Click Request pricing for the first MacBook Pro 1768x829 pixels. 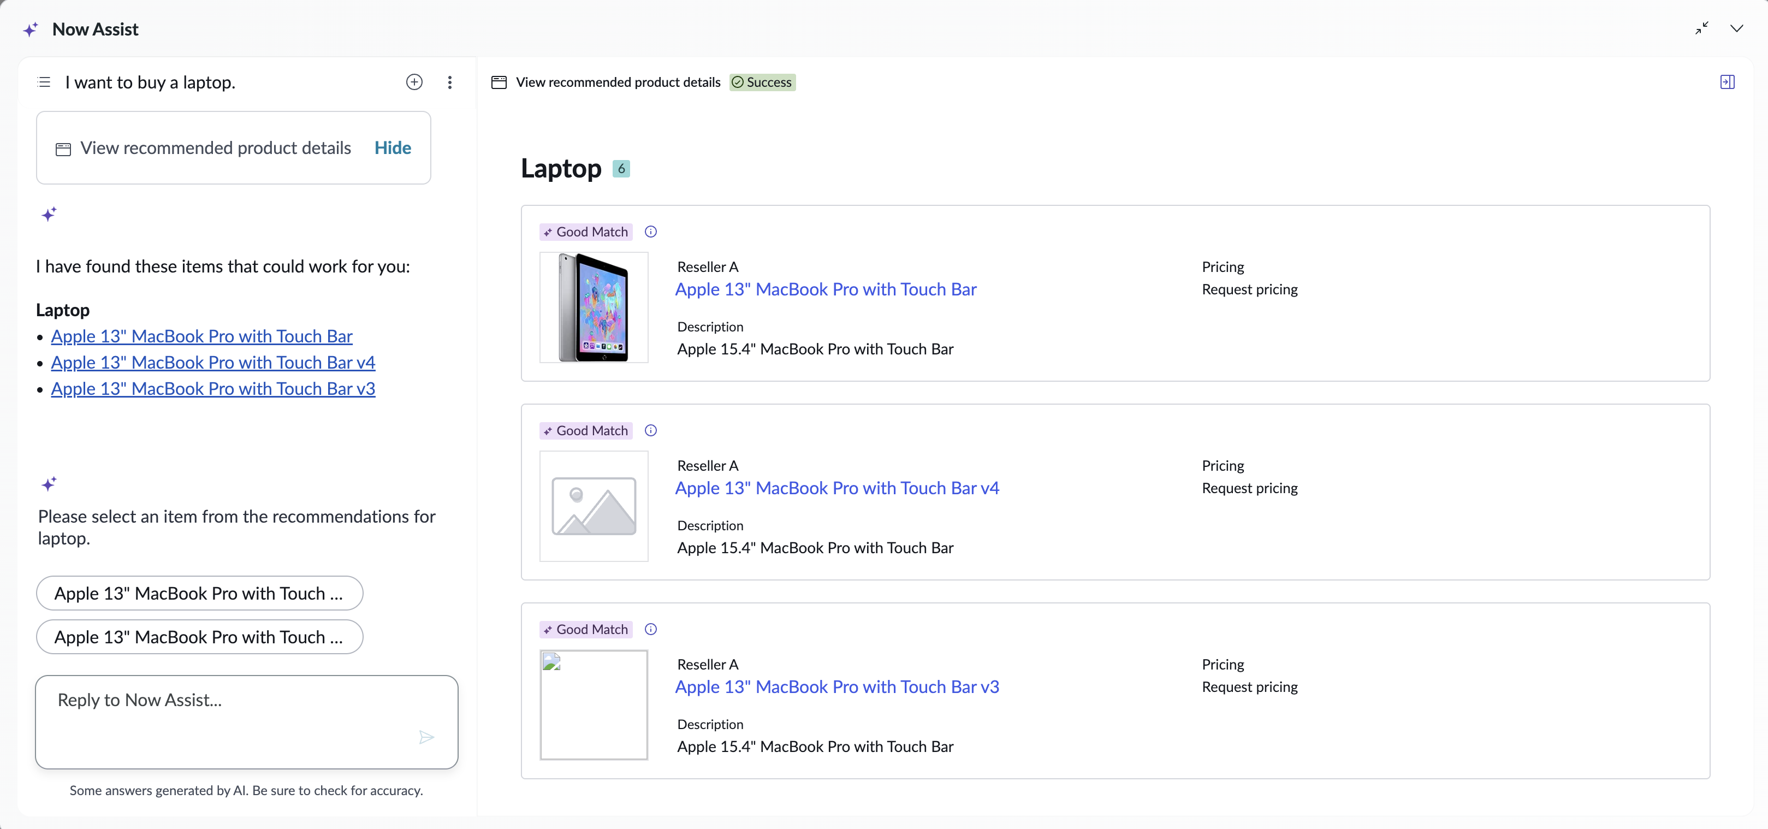pyautogui.click(x=1250, y=289)
